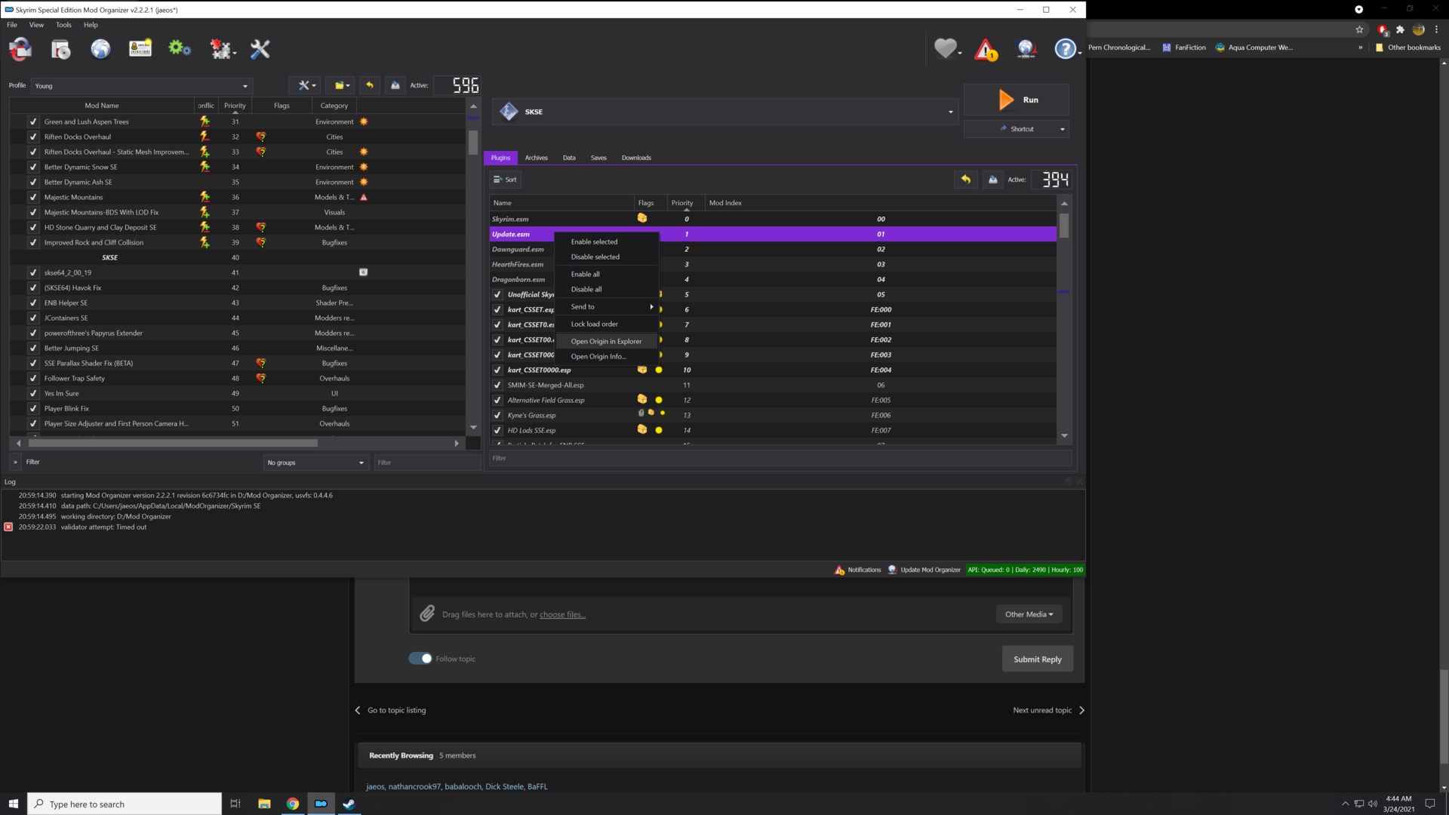Click the Run button
Image resolution: width=1449 pixels, height=815 pixels.
[1017, 100]
